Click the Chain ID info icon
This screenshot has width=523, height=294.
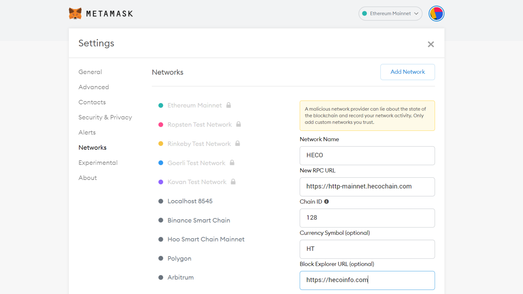click(326, 201)
